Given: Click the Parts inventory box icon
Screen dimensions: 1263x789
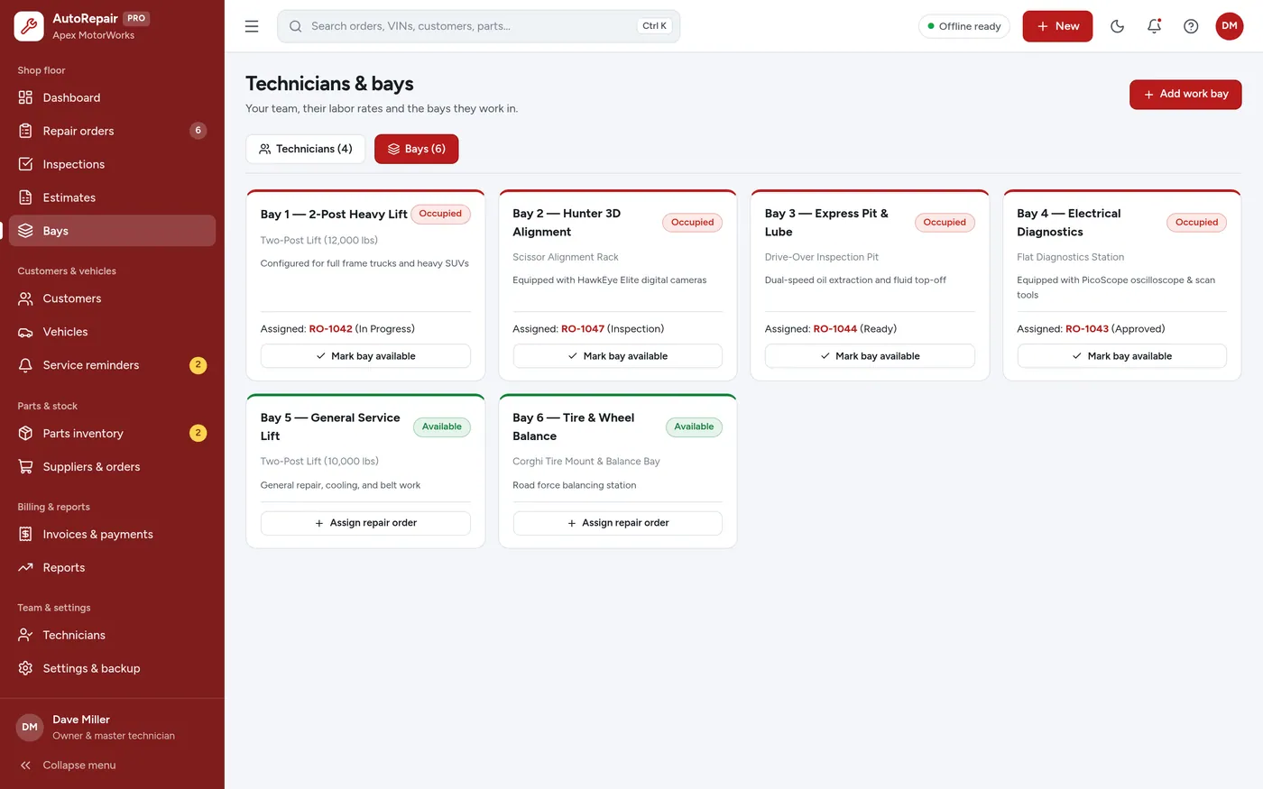Looking at the screenshot, I should (x=25, y=434).
